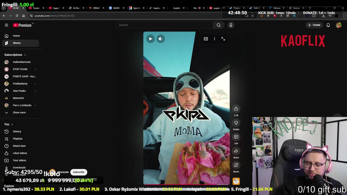This screenshot has height=195, width=347.
Task: Open STOP CHAM subscription channel
Action: pyautogui.click(x=21, y=69)
